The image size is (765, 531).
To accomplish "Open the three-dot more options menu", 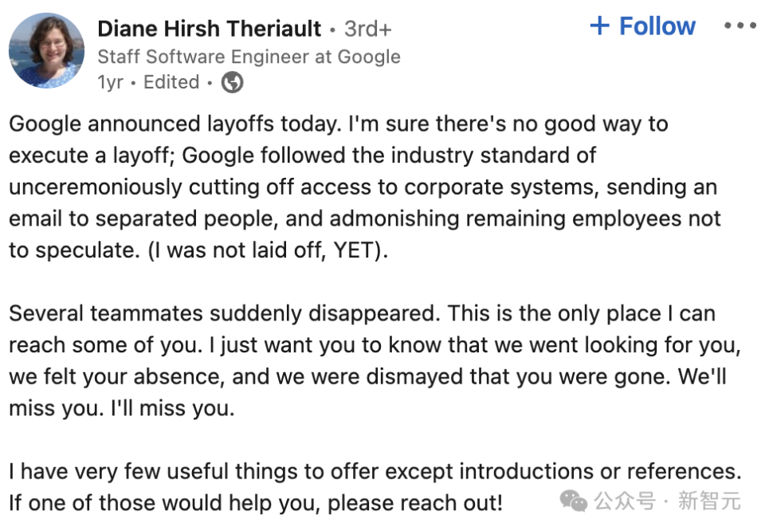I will (x=740, y=26).
